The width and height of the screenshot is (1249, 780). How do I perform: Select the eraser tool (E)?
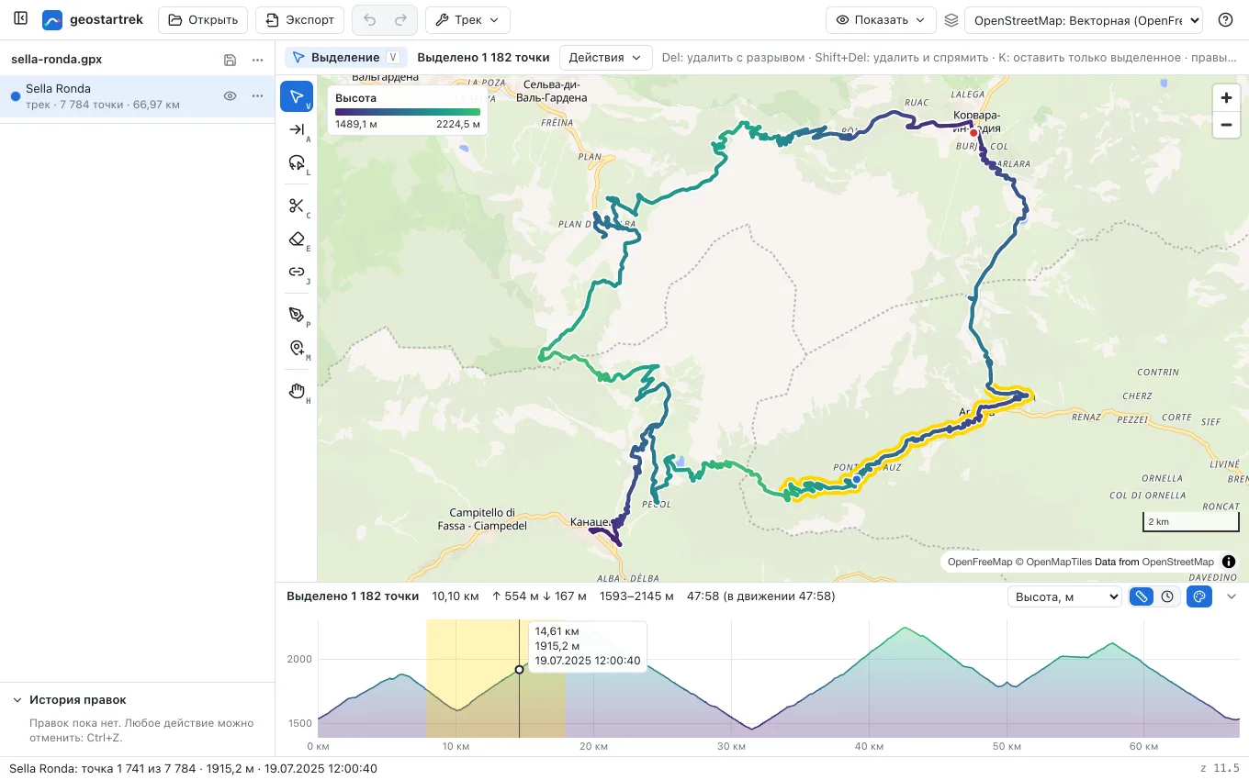[297, 239]
